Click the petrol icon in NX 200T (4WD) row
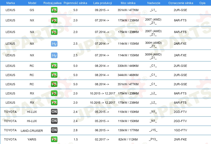 click(54, 20)
